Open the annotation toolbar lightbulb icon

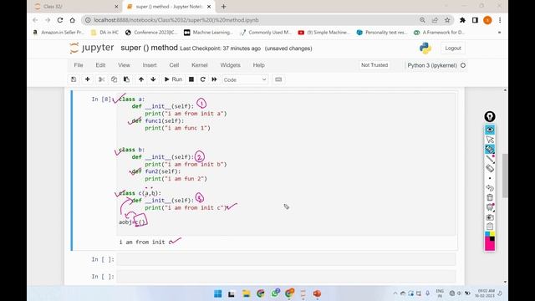[490, 117]
